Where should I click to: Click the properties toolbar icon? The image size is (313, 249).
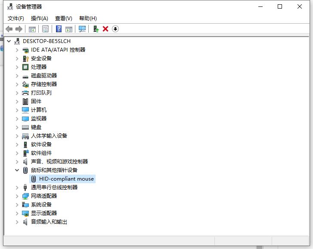pos(45,29)
